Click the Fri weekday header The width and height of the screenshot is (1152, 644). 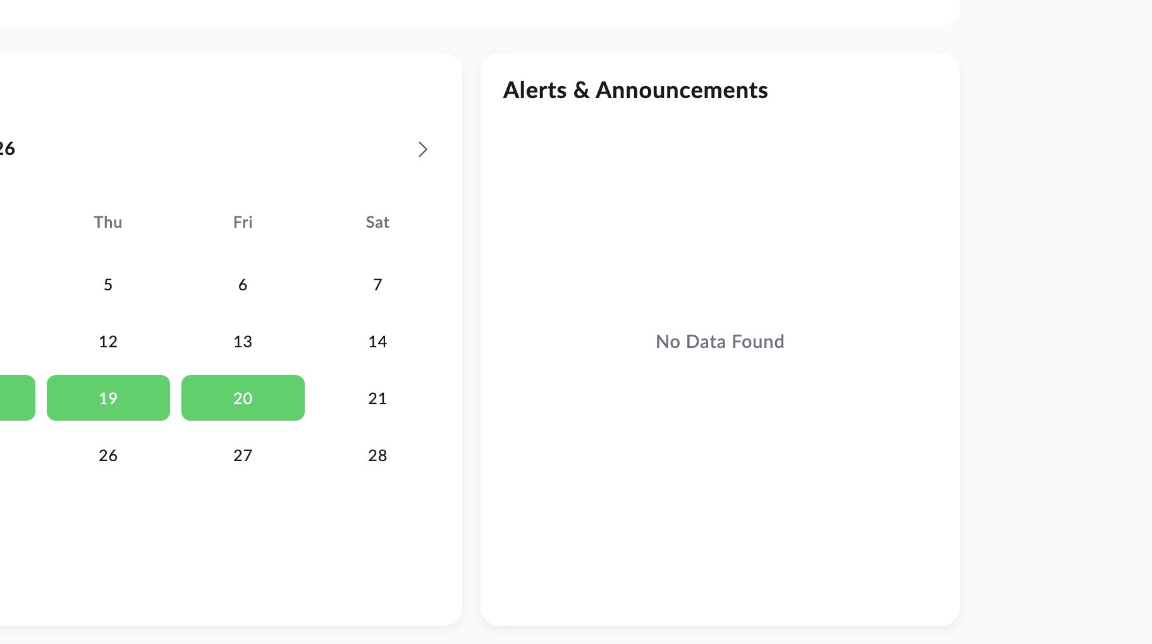click(243, 222)
